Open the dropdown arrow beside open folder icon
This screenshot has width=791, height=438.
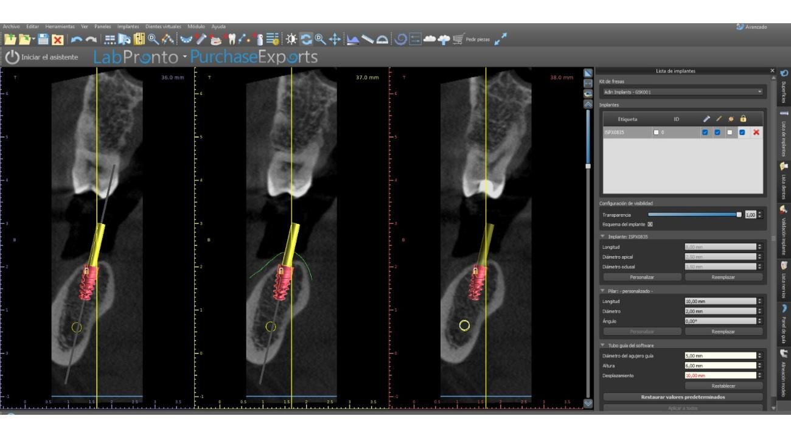pyautogui.click(x=33, y=40)
